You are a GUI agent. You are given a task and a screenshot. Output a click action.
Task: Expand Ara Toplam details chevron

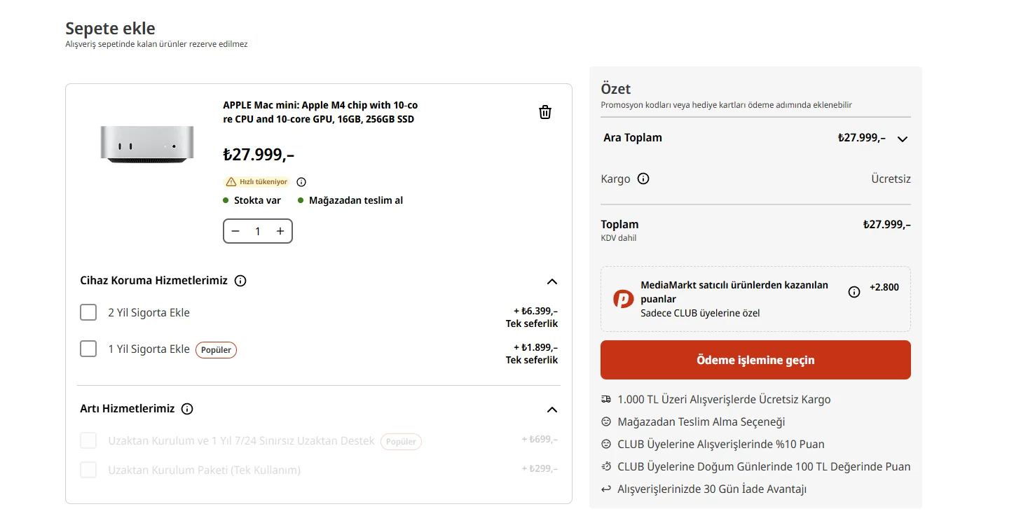click(903, 139)
